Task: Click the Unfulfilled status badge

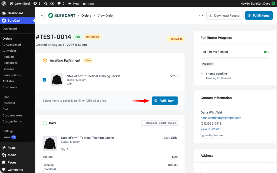Action: 93,37
